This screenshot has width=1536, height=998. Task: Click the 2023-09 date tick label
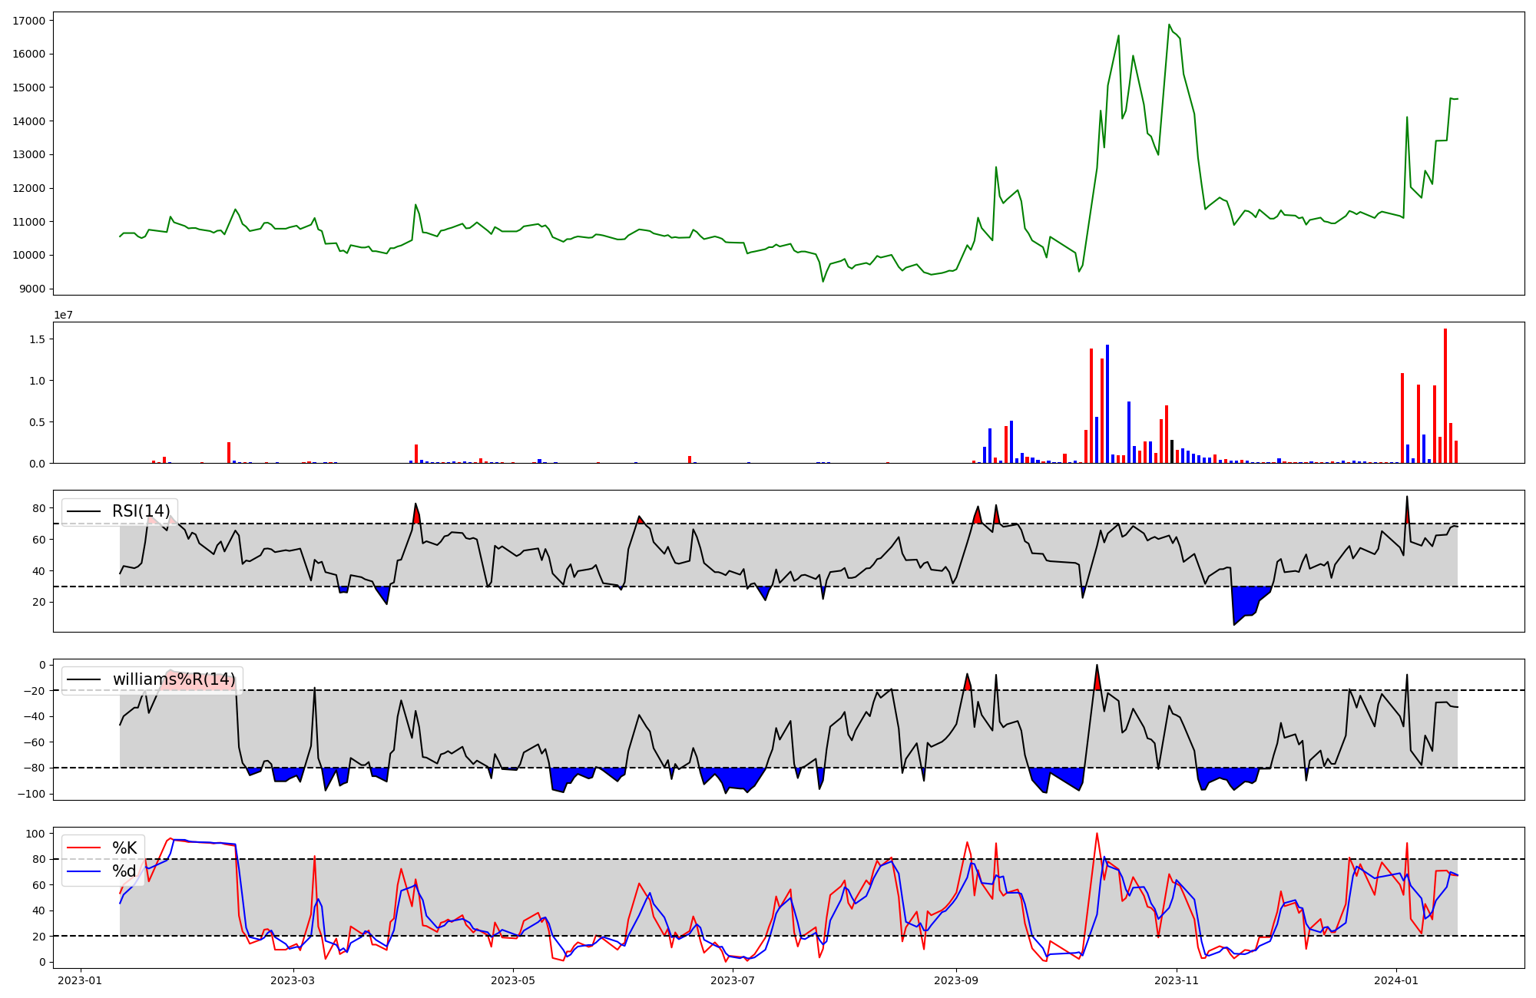click(x=956, y=980)
